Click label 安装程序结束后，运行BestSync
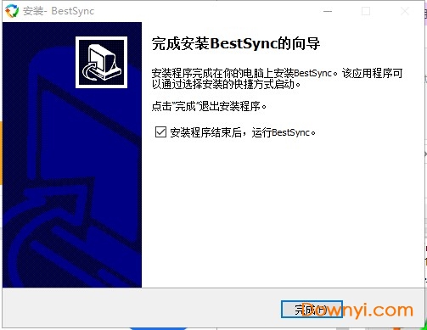 [x=243, y=132]
